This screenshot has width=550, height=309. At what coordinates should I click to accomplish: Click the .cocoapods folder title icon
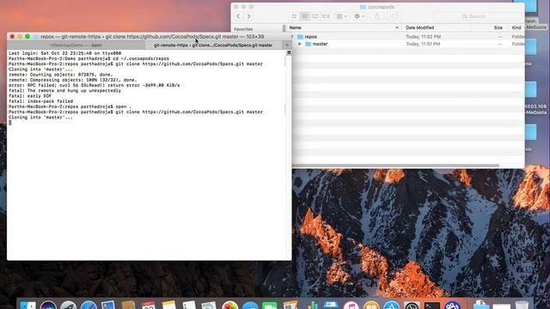(x=363, y=7)
